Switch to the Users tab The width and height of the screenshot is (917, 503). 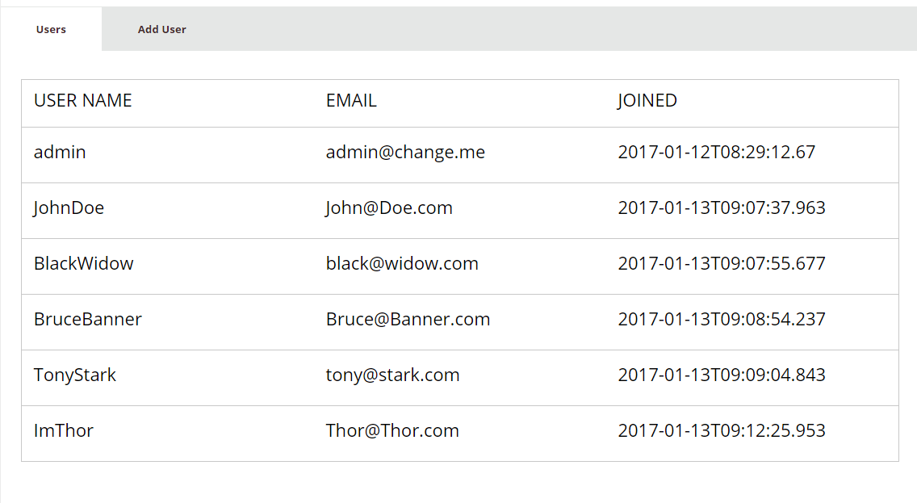pos(51,29)
